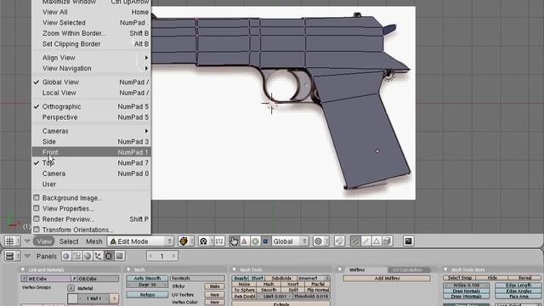Open the Mesh menu
This screenshot has width=544, height=306.
tap(94, 241)
